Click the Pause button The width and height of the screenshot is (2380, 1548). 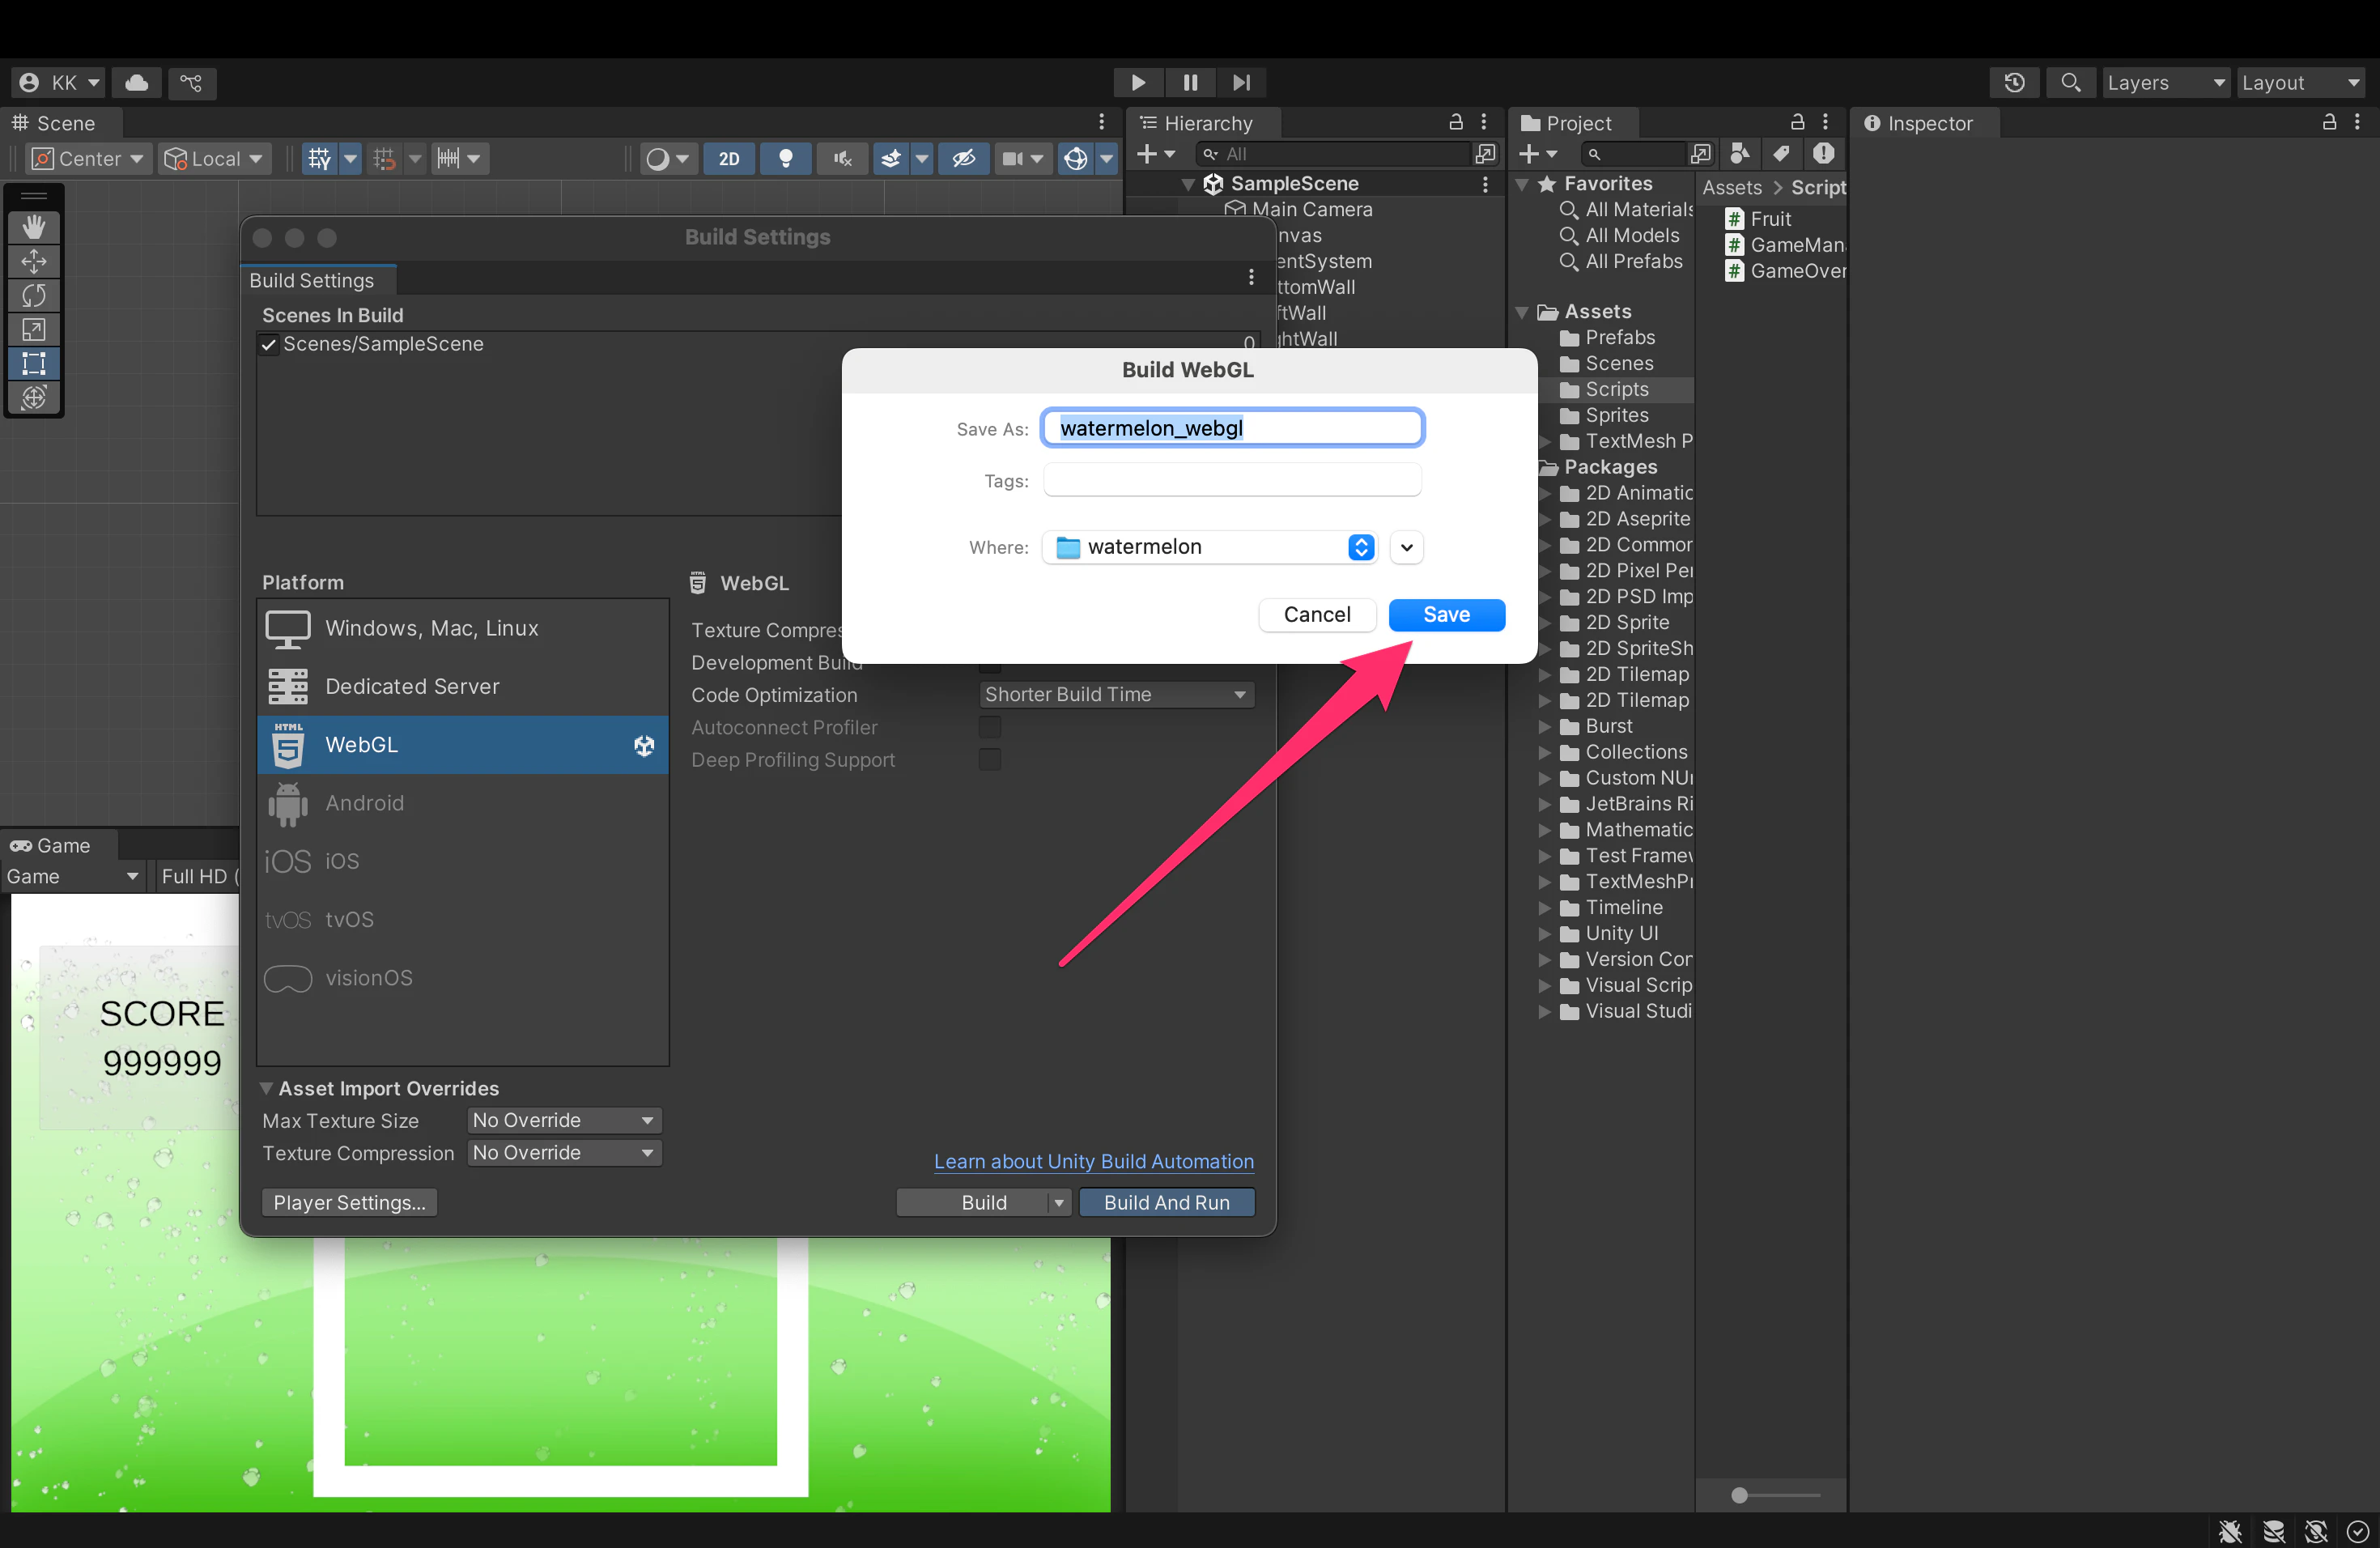[x=1190, y=82]
